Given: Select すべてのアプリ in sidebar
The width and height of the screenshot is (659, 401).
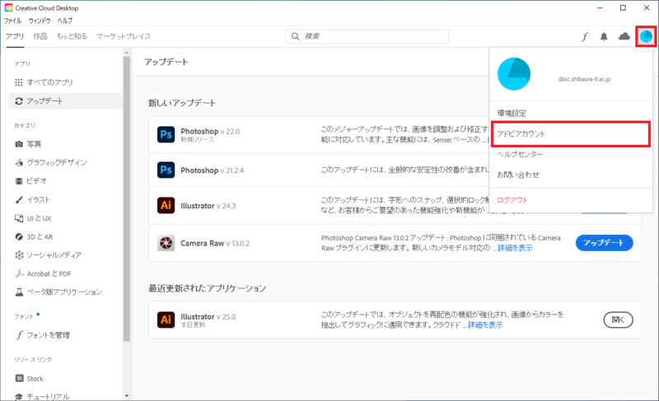Looking at the screenshot, I should click(x=49, y=82).
